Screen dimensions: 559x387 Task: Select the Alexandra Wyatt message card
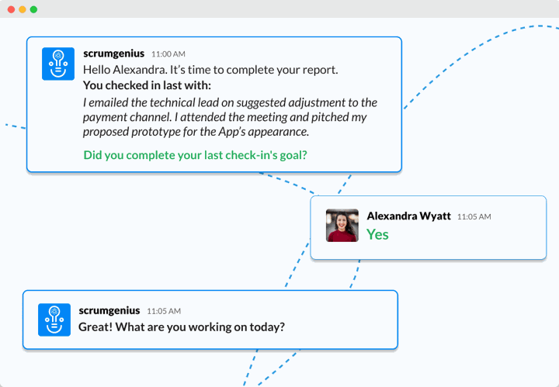(x=428, y=227)
